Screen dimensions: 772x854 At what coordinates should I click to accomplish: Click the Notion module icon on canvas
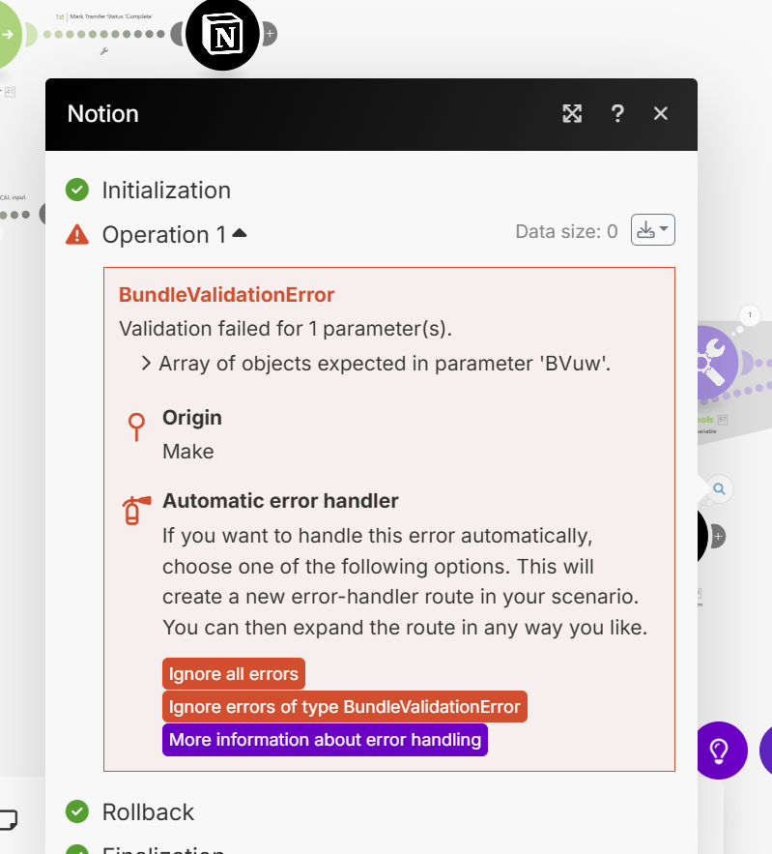(222, 35)
